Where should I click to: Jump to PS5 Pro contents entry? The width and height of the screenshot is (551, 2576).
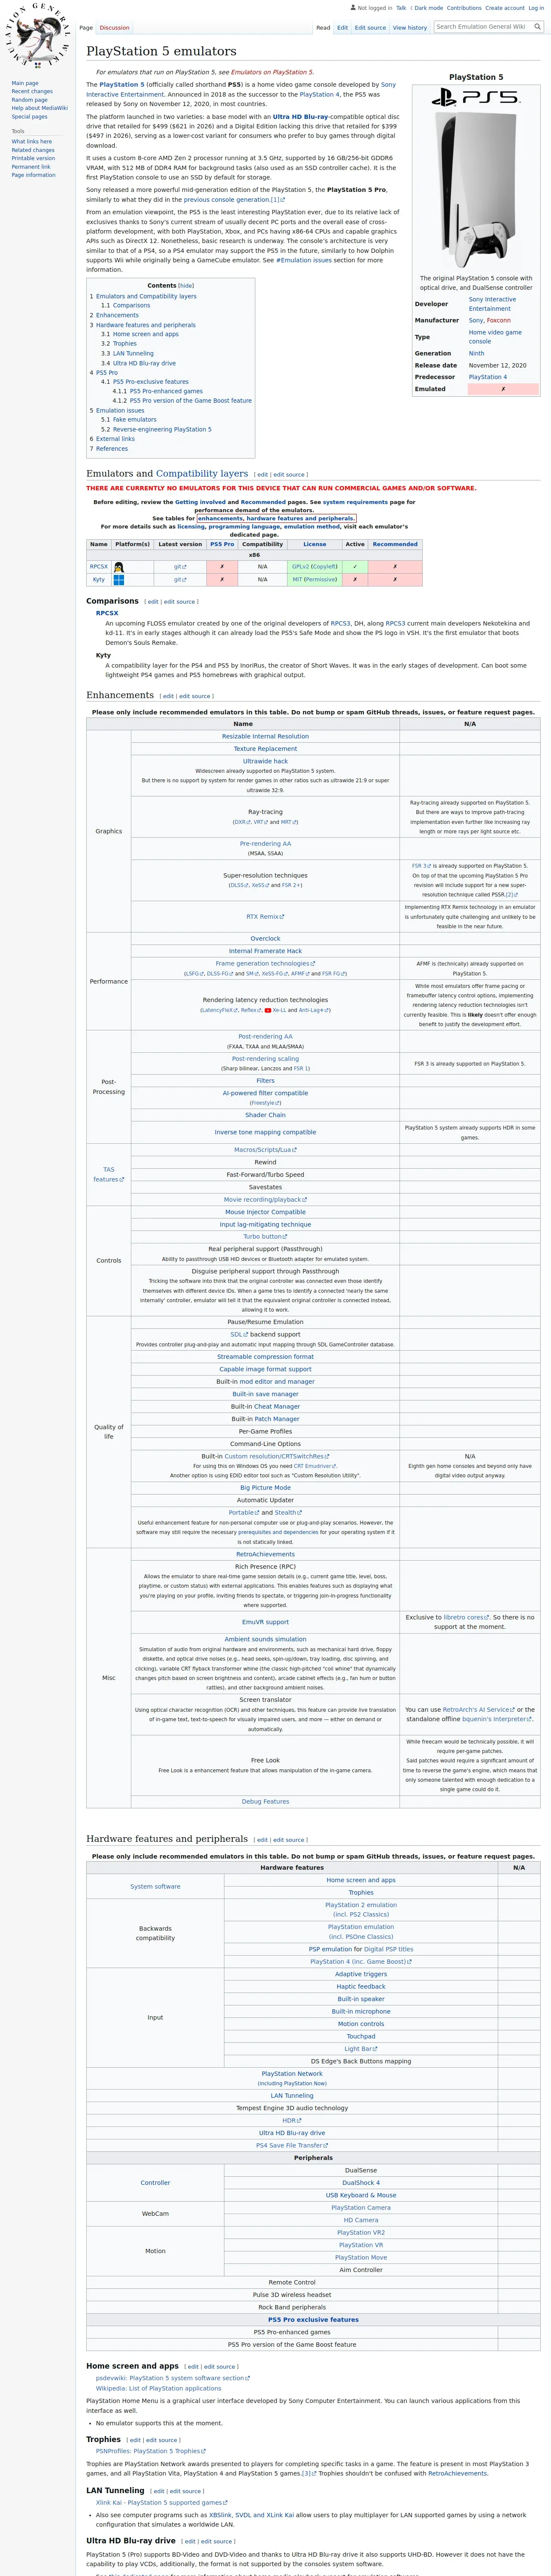(x=107, y=372)
